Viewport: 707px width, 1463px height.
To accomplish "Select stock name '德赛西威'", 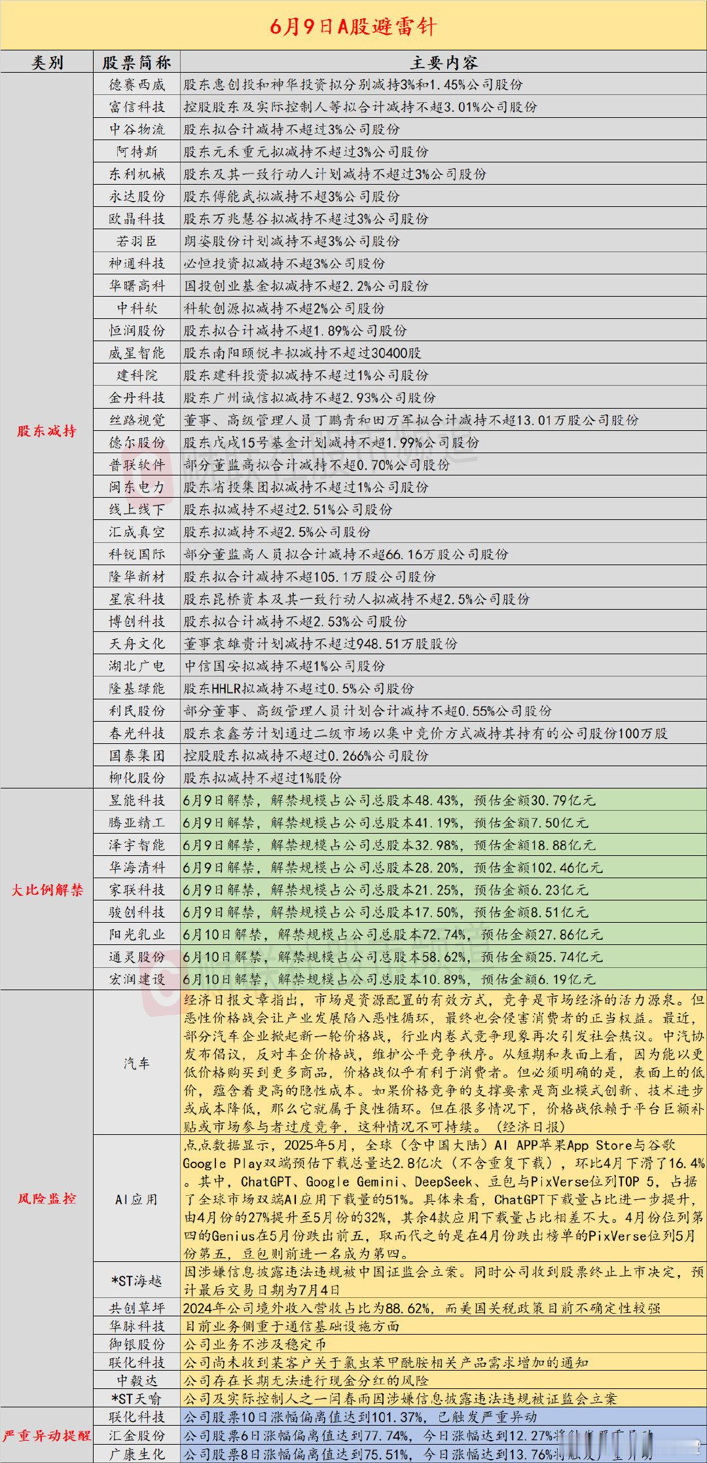I will pyautogui.click(x=137, y=84).
